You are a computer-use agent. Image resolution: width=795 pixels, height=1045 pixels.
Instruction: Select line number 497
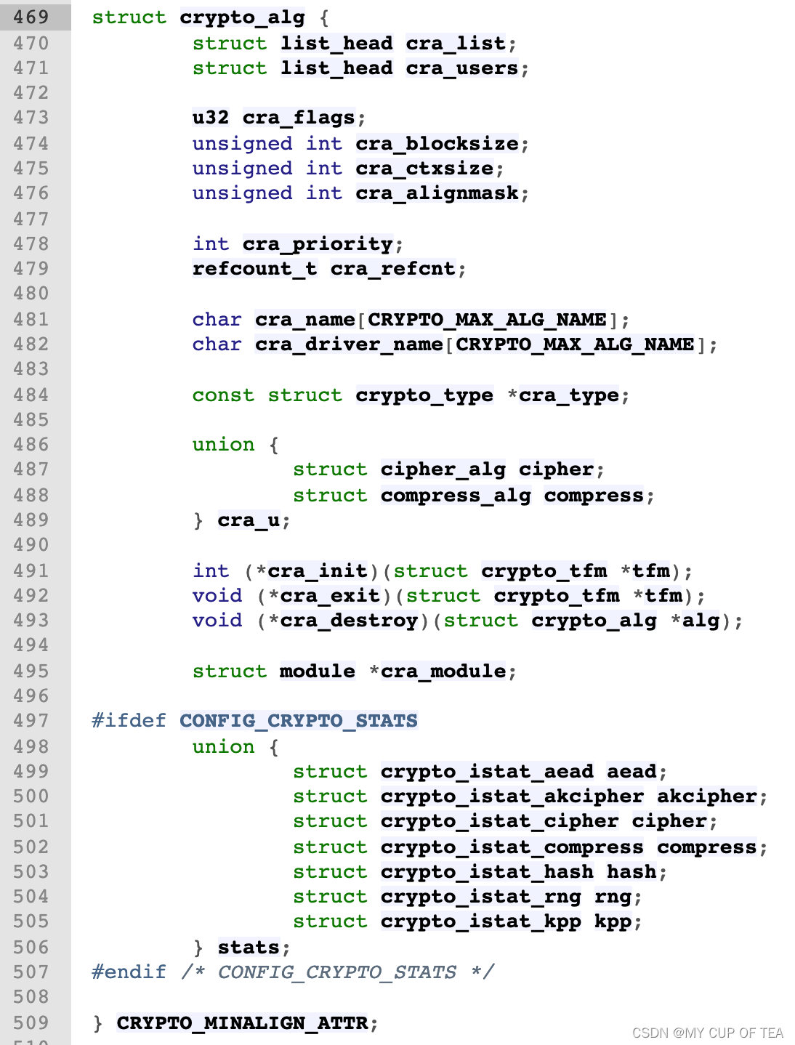click(31, 721)
